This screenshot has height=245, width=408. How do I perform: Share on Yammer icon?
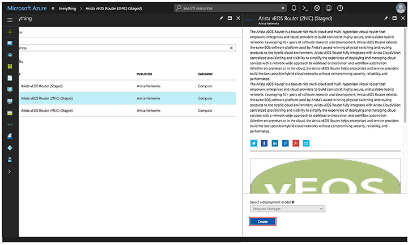point(285,143)
